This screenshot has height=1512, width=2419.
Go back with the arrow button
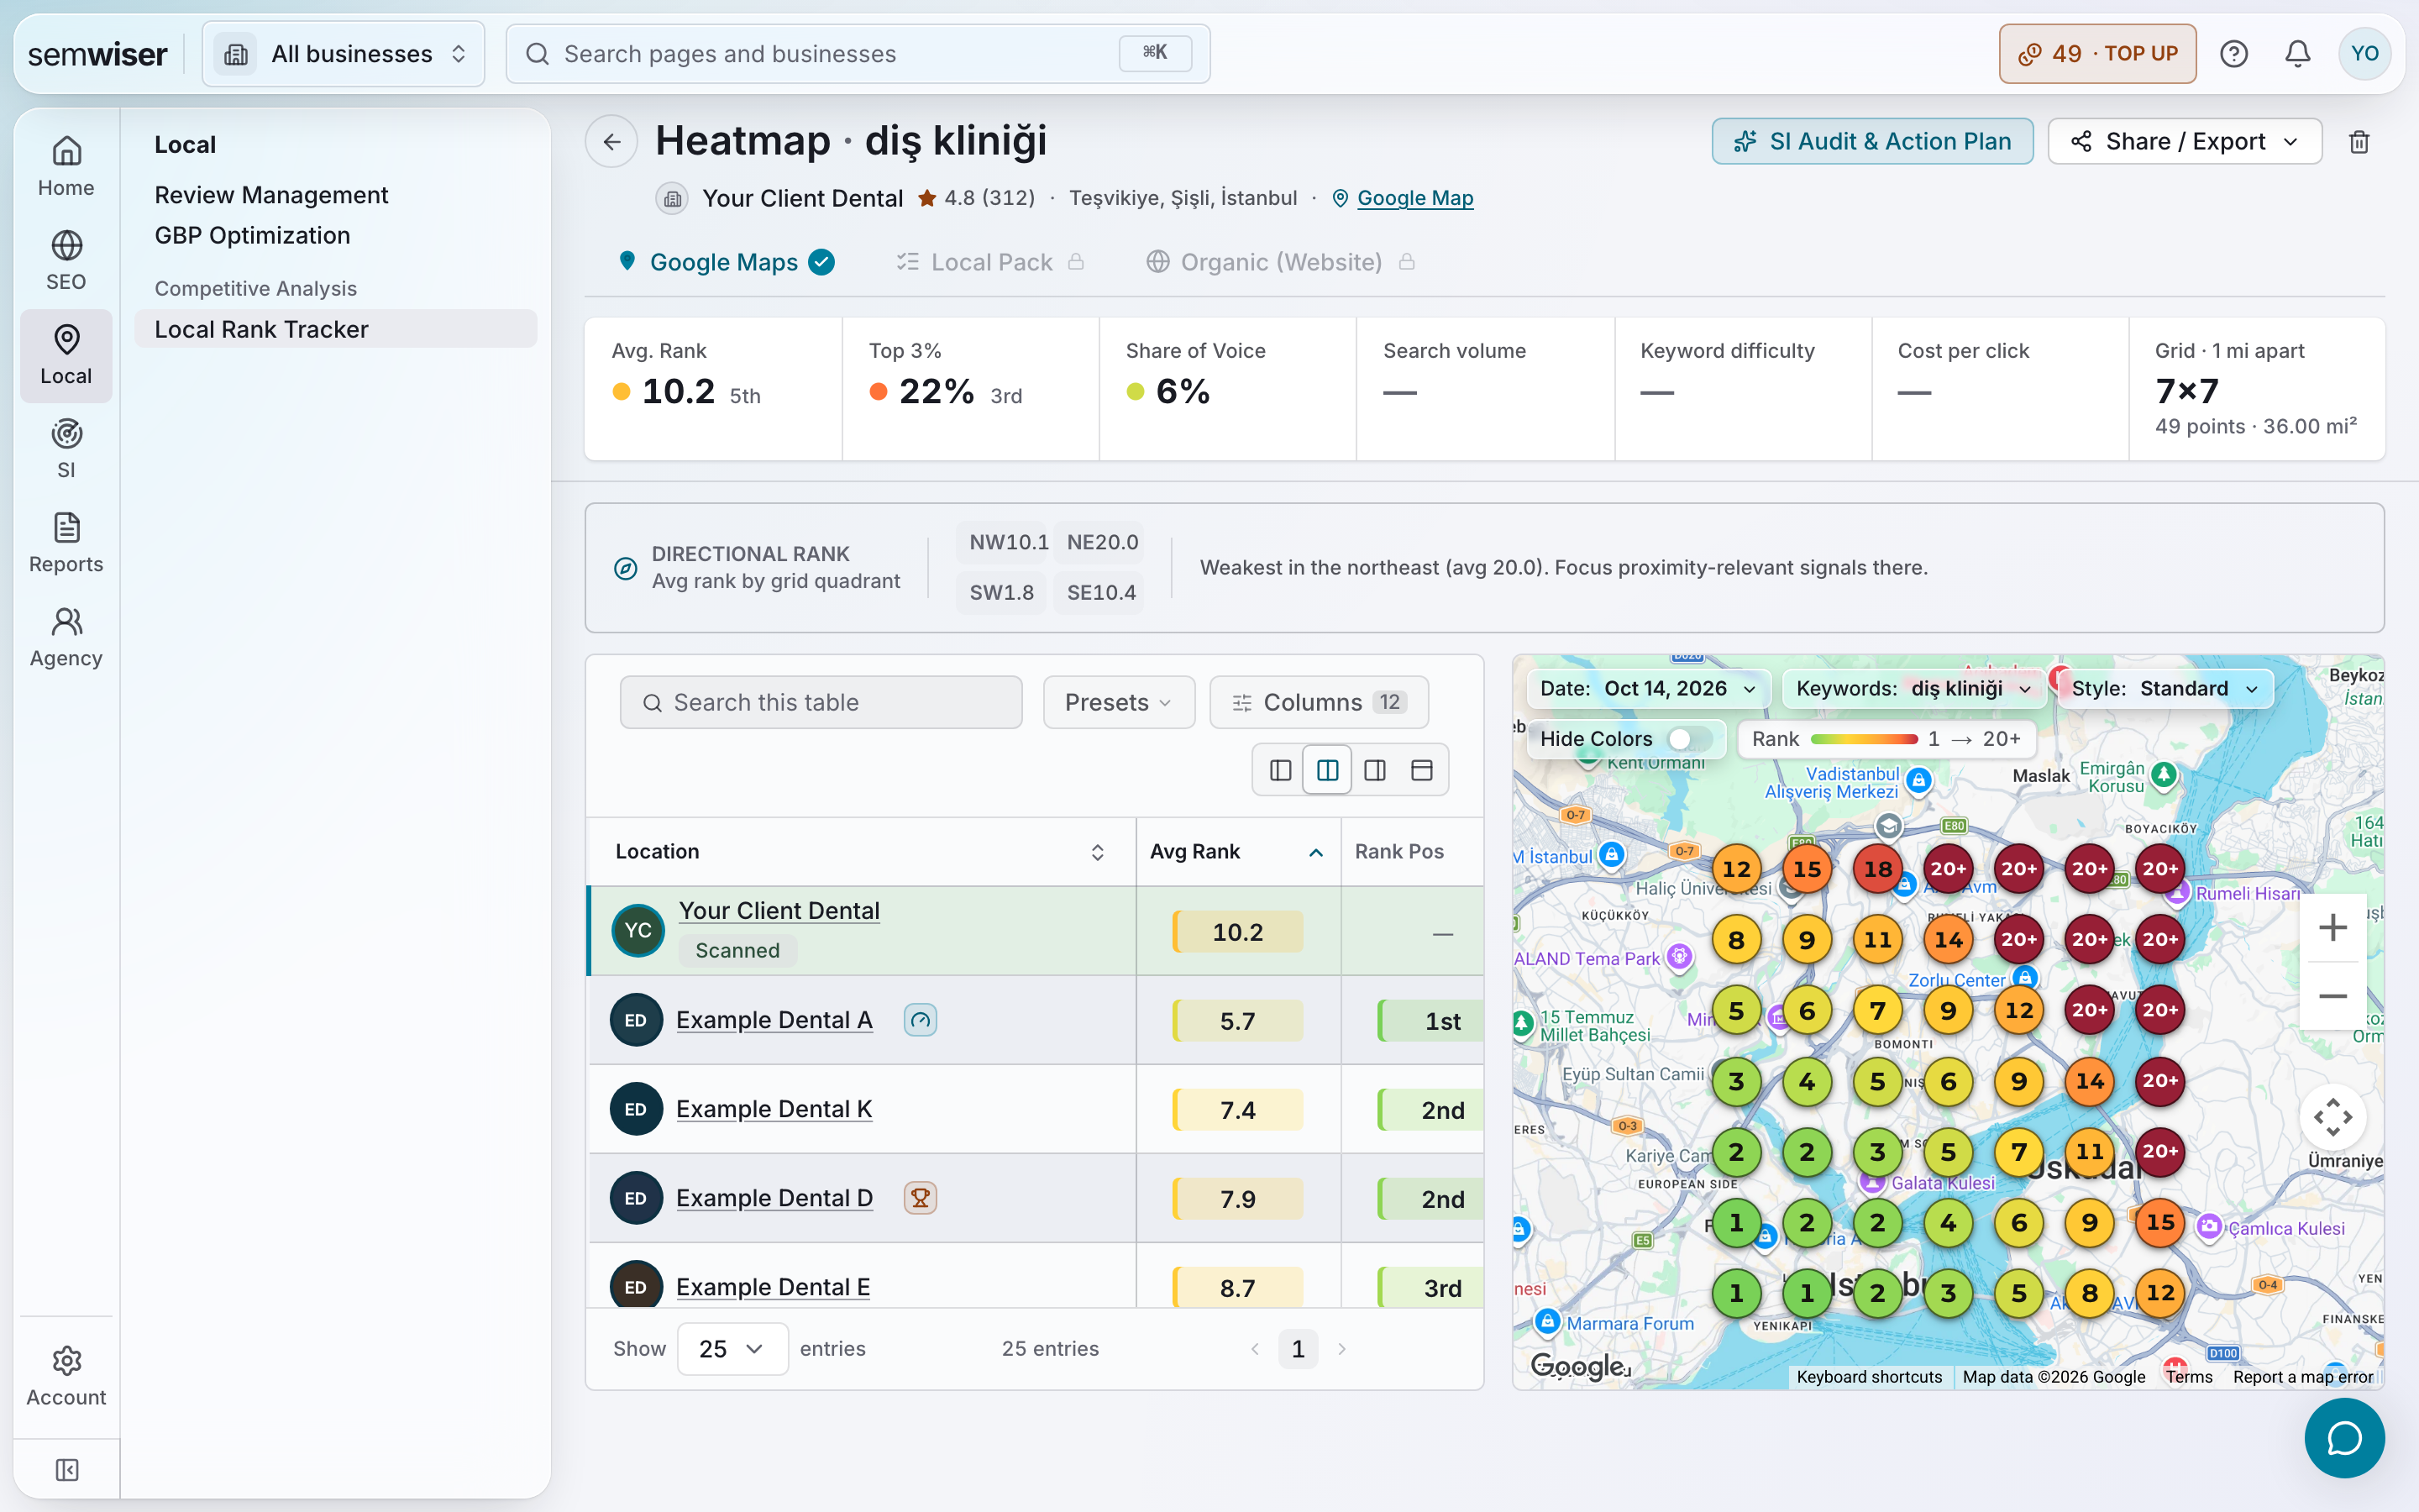point(611,142)
